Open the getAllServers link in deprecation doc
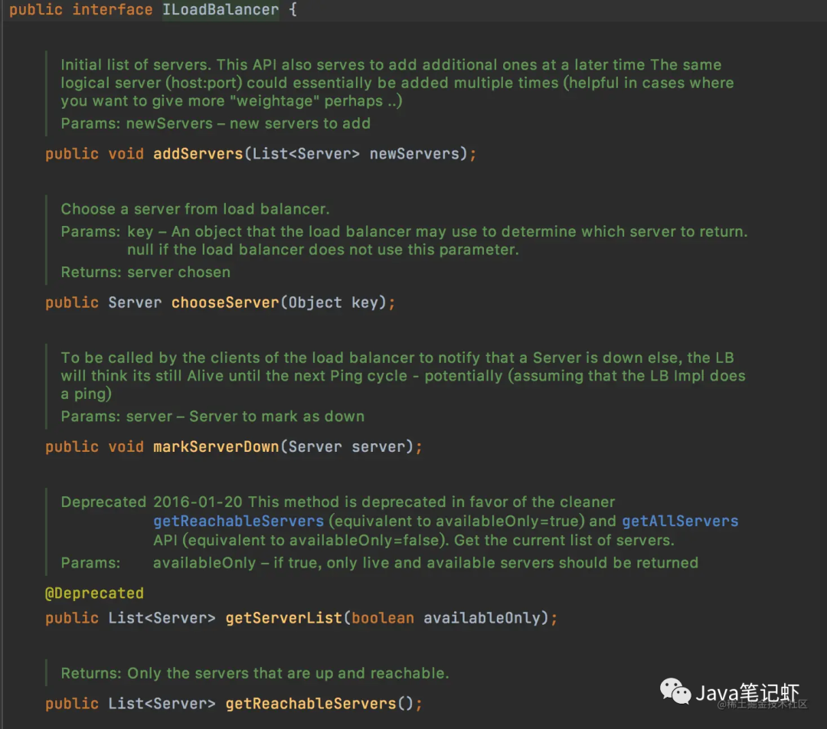The height and width of the screenshot is (729, 827). [680, 521]
